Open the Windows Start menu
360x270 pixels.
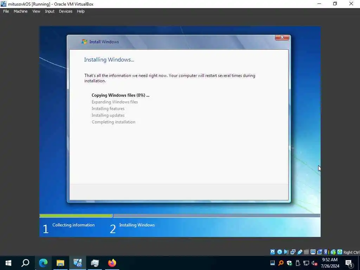8,263
